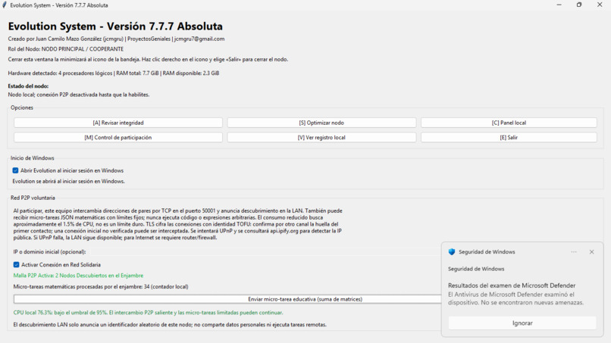
Task: Minimize the Evolution System window
Action: 559,5
